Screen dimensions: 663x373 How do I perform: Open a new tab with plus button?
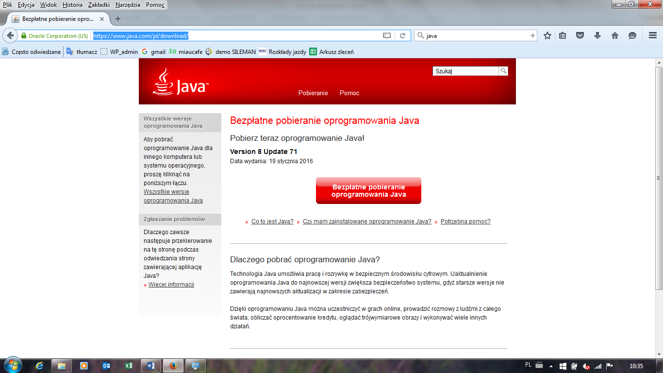point(117,19)
